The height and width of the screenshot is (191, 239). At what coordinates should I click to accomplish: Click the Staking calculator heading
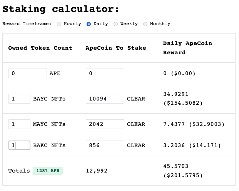pos(61,9)
